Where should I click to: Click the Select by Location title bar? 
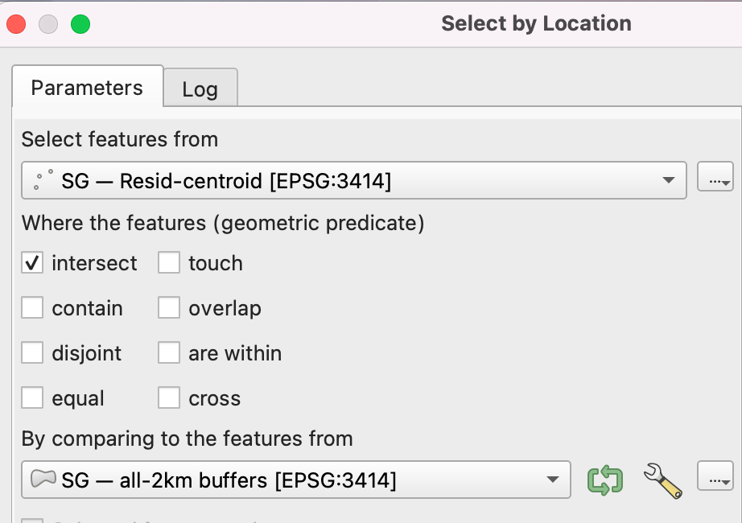(x=536, y=23)
